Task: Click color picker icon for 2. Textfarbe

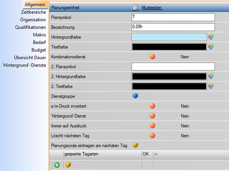Action: (211, 86)
